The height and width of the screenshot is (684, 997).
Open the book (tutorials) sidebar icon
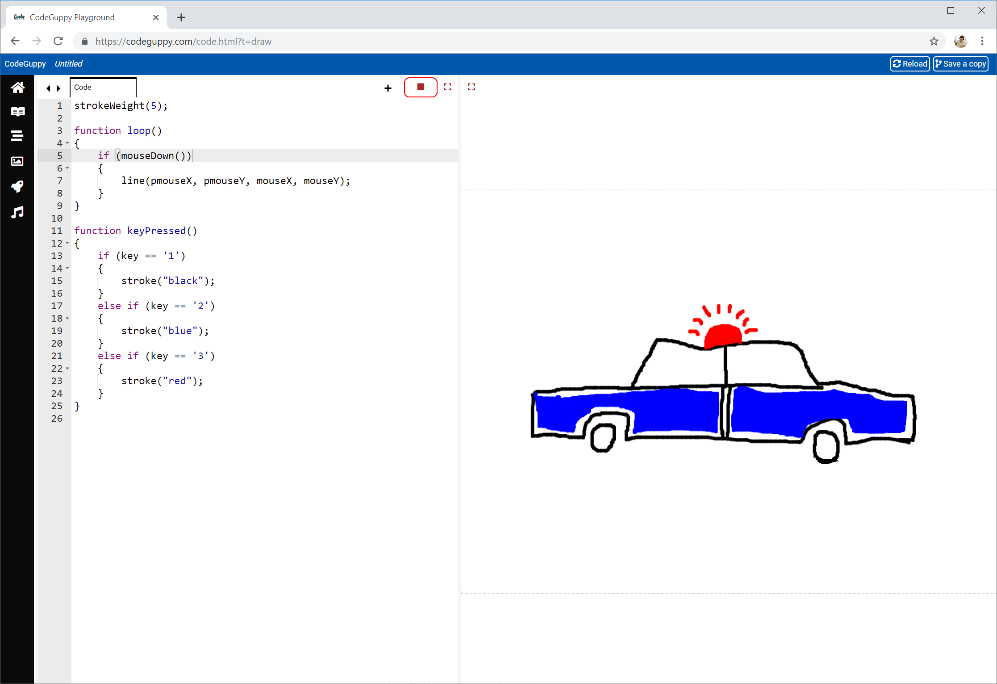17,112
